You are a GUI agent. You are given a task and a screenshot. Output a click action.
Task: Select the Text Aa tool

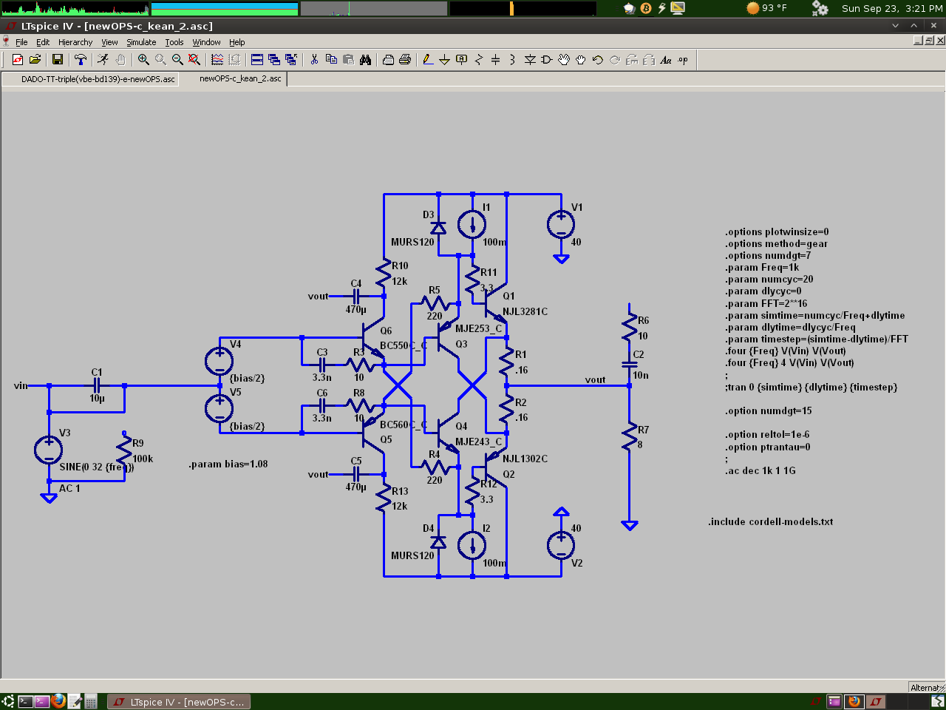pyautogui.click(x=666, y=60)
